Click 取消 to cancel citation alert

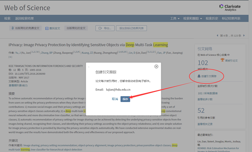pos(115,99)
